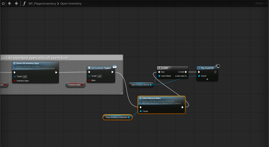Screen dimensions: 269x147
Task: Click the Open Inventory breadcrumb label
Action: coord(71,4)
